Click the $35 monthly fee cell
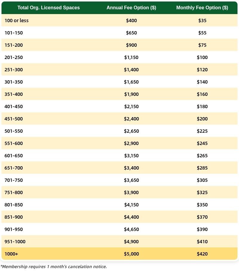This screenshot has width=239, height=275. point(202,21)
